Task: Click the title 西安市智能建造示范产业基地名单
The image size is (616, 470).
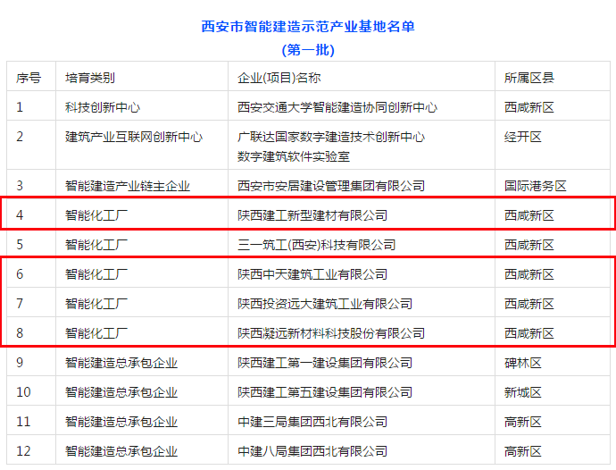Action: point(308,27)
